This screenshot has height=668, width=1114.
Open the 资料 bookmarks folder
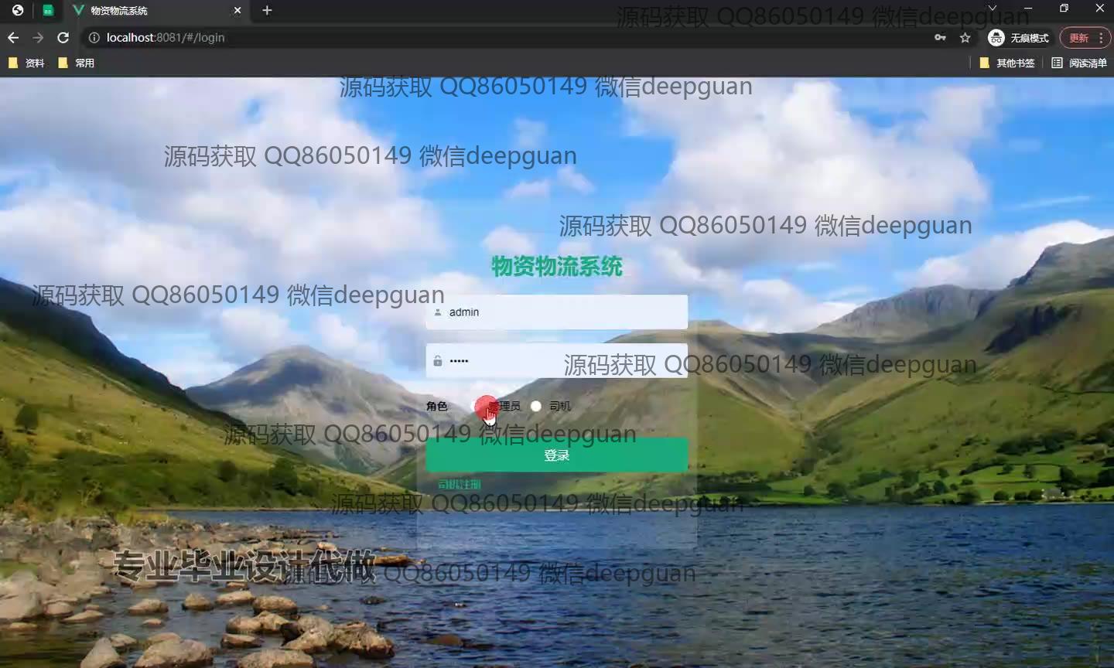tap(26, 63)
